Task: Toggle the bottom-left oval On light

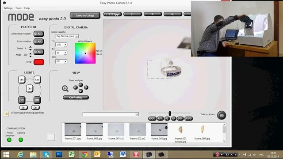Action: point(23,108)
